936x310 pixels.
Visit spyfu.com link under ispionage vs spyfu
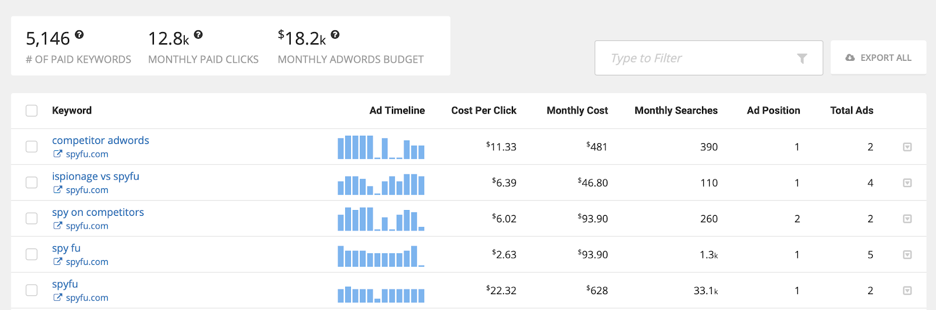pyautogui.click(x=87, y=190)
